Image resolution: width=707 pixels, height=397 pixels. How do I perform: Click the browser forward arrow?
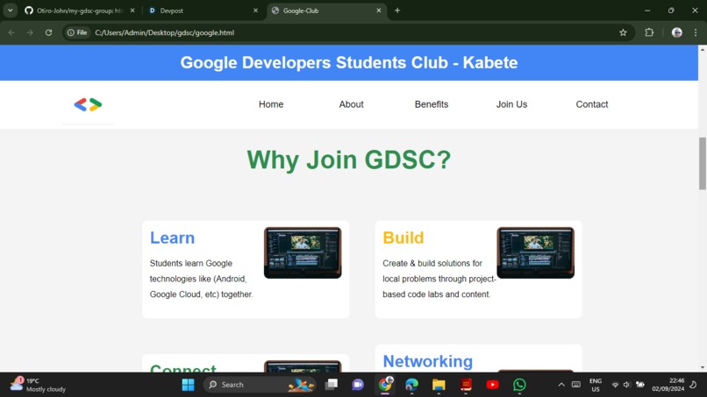tap(30, 32)
